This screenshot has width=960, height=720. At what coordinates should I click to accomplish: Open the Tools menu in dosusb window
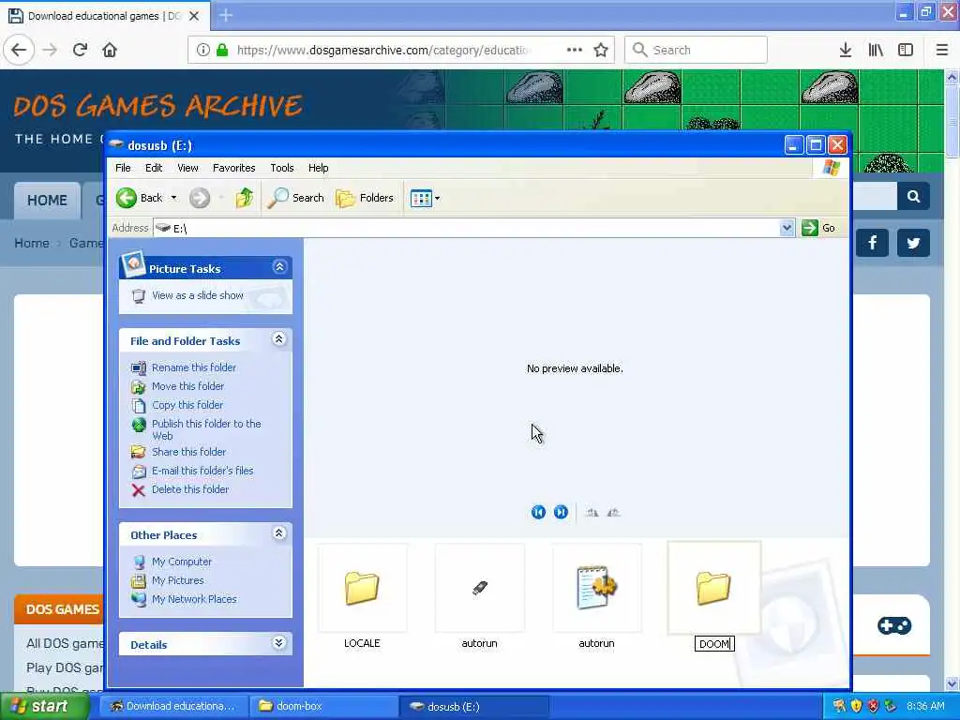[281, 168]
